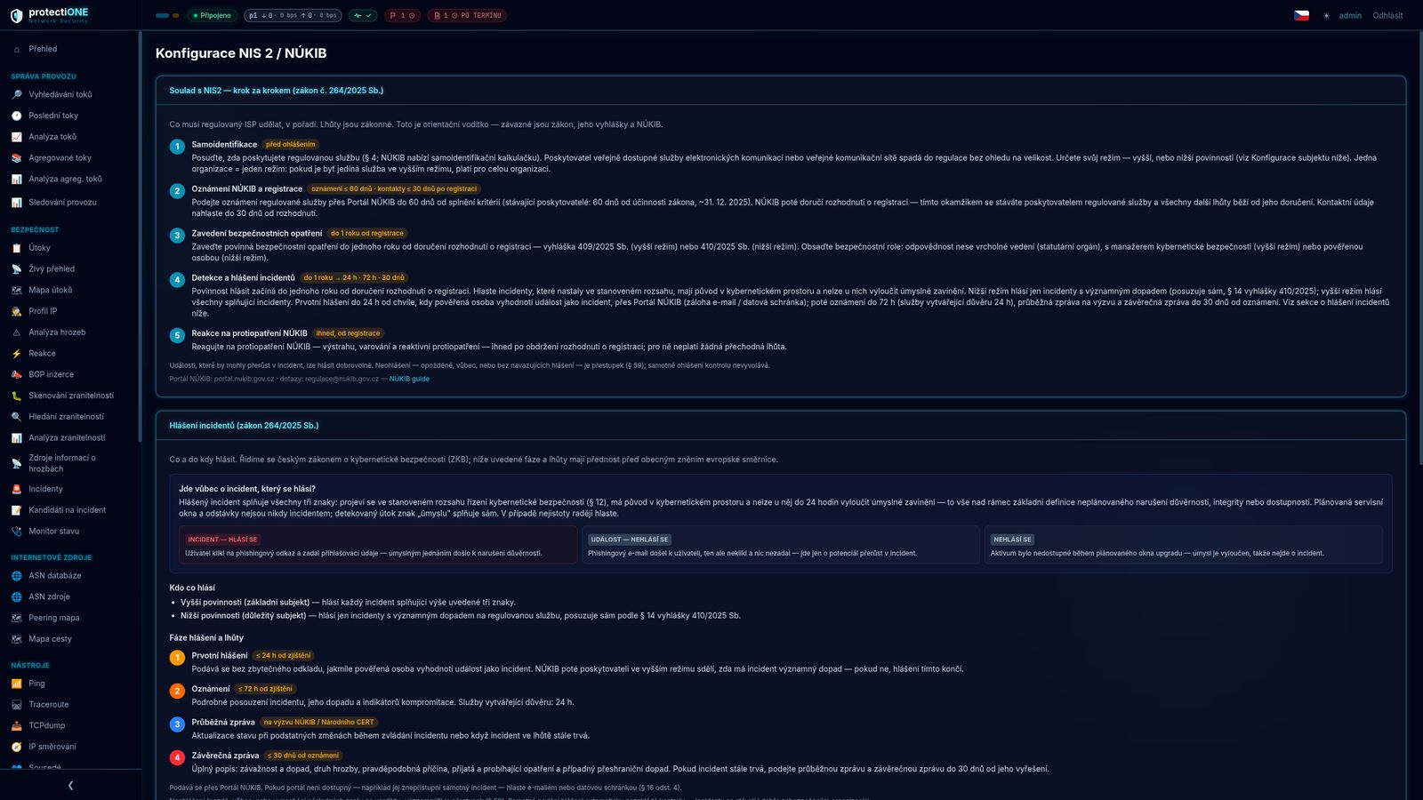Click the Konfigurace NIS 2 / NÚKIB heading
This screenshot has width=1423, height=800.
pyautogui.click(x=241, y=53)
